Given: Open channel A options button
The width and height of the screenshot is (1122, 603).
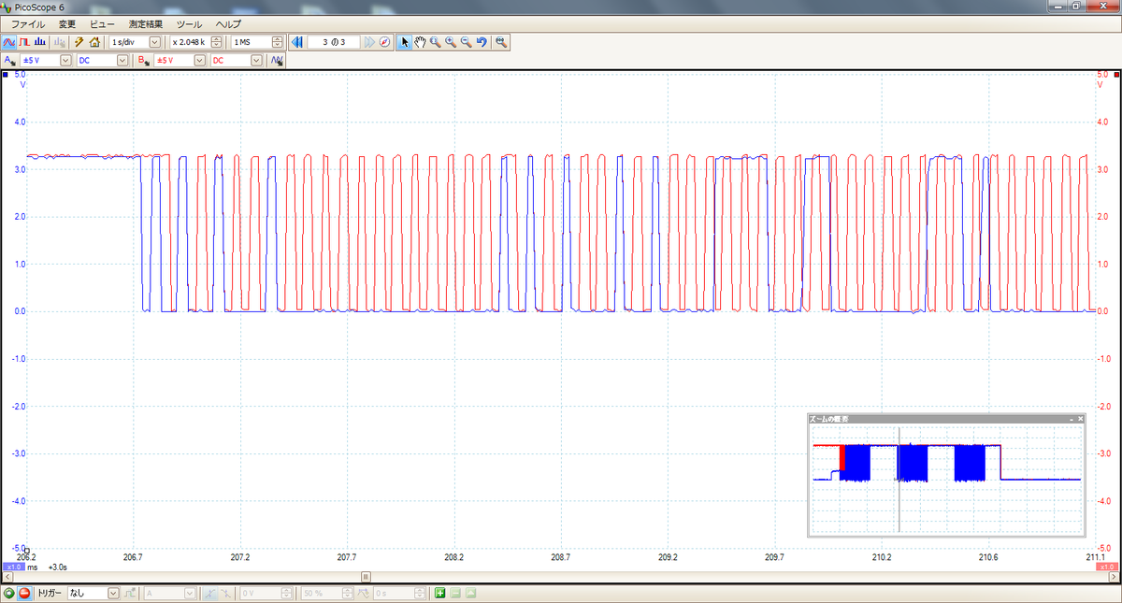Looking at the screenshot, I should tap(9, 60).
